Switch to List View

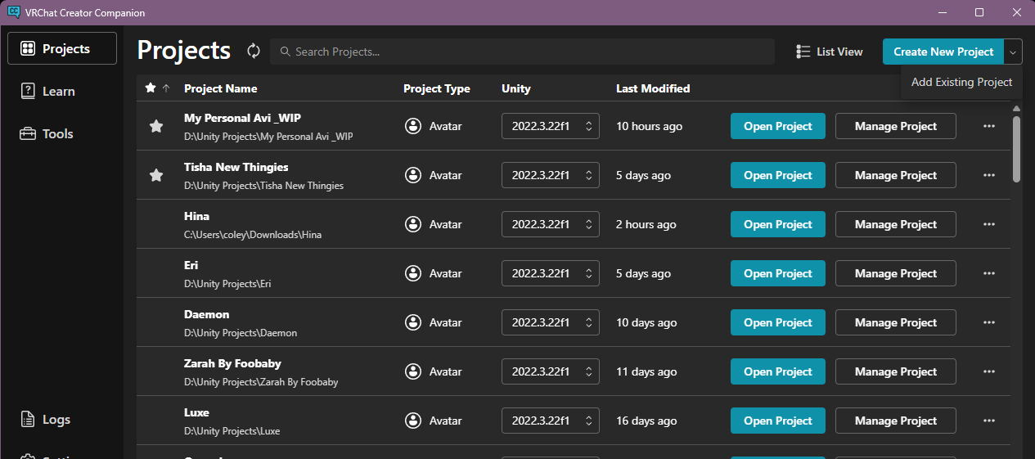pyautogui.click(x=829, y=52)
